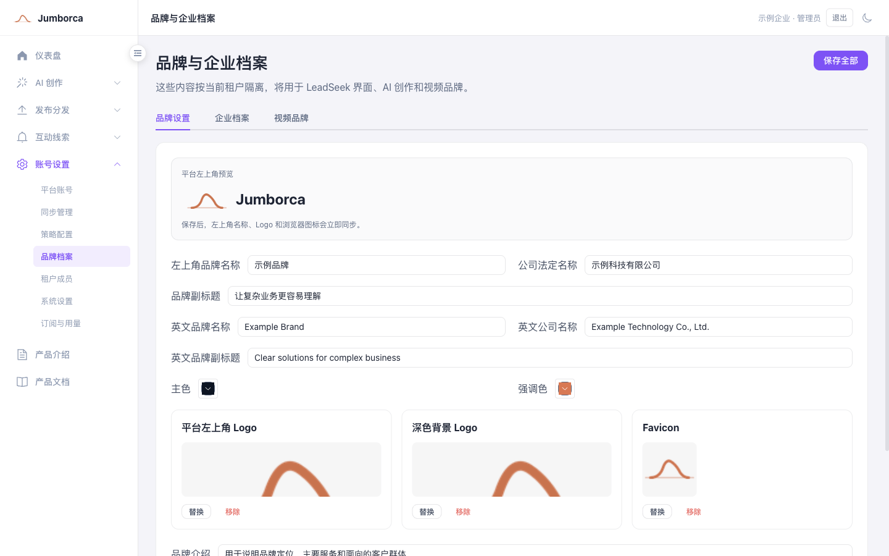
Task: Expand the AI 创作 menu chevron
Action: pos(117,83)
